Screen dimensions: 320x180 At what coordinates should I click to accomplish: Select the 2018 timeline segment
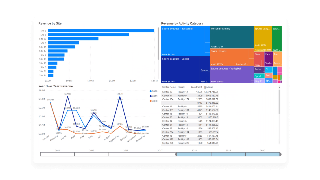194,154
